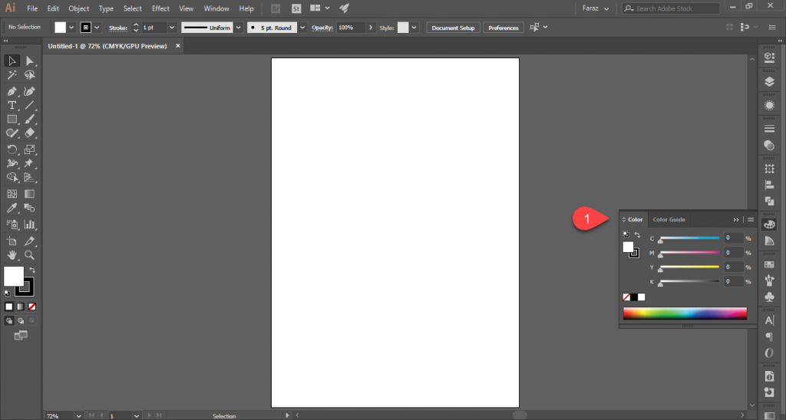Image resolution: width=786 pixels, height=420 pixels.
Task: Open the Effect menu
Action: coord(160,8)
